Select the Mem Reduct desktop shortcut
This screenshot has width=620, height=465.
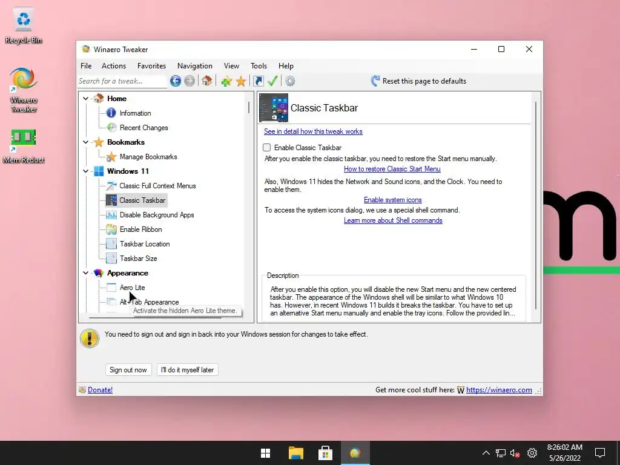click(x=24, y=147)
